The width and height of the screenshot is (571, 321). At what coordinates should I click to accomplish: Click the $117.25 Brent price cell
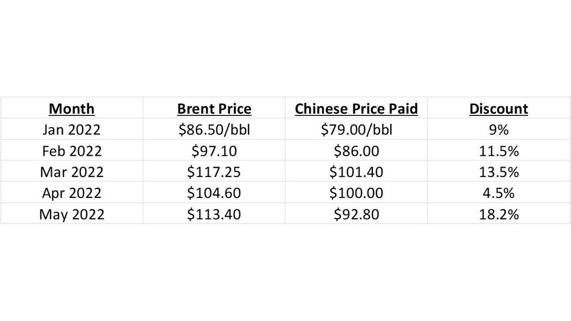214,172
